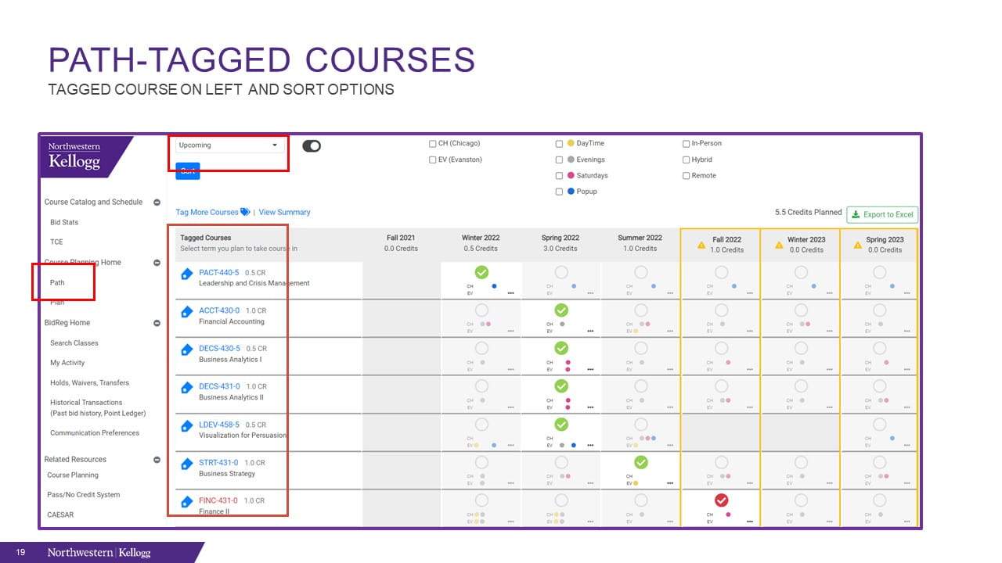1002x563 pixels.
Task: Open Pass/No Credit System resource
Action: tap(84, 495)
